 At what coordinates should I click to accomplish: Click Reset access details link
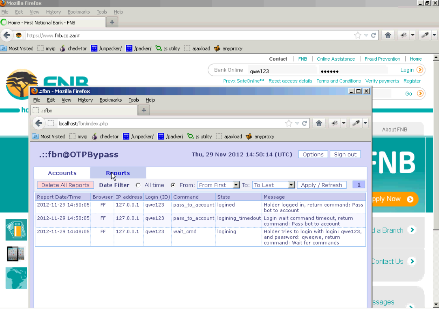click(x=290, y=81)
